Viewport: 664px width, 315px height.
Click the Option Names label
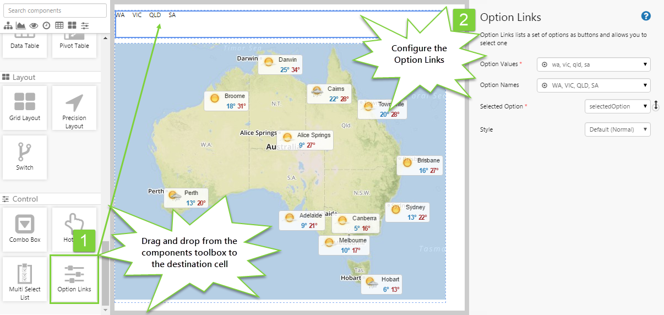click(x=499, y=85)
